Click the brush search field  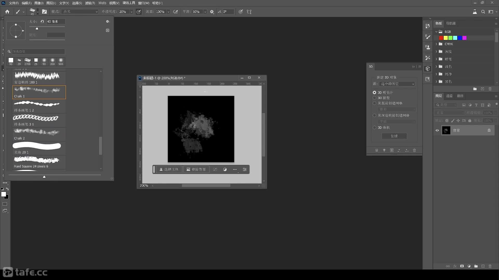(x=38, y=52)
